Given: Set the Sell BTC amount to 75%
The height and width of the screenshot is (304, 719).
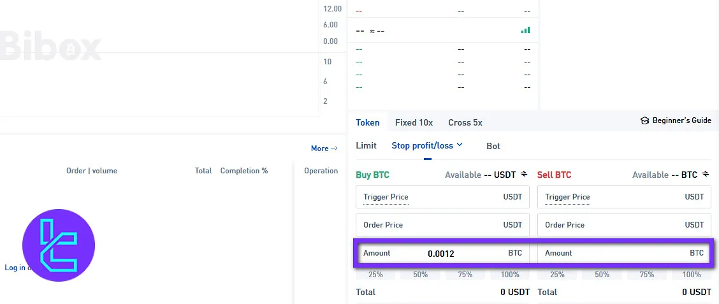Looking at the screenshot, I should click(x=646, y=275).
